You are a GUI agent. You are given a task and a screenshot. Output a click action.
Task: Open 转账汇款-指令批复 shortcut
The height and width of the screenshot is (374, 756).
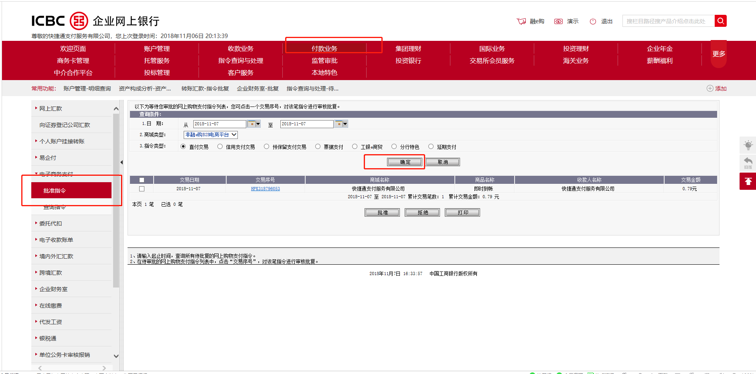pyautogui.click(x=205, y=88)
